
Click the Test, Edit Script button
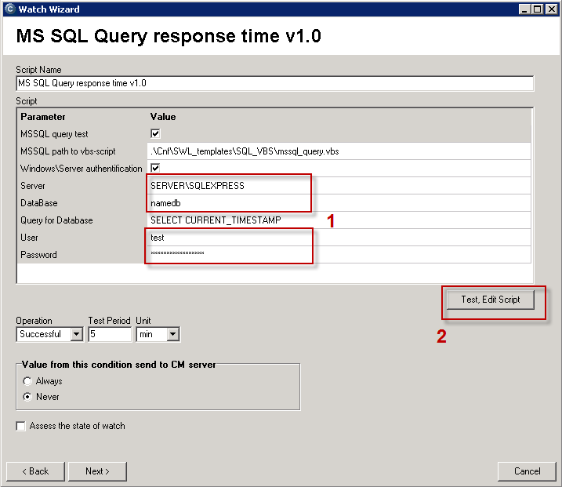click(x=491, y=300)
